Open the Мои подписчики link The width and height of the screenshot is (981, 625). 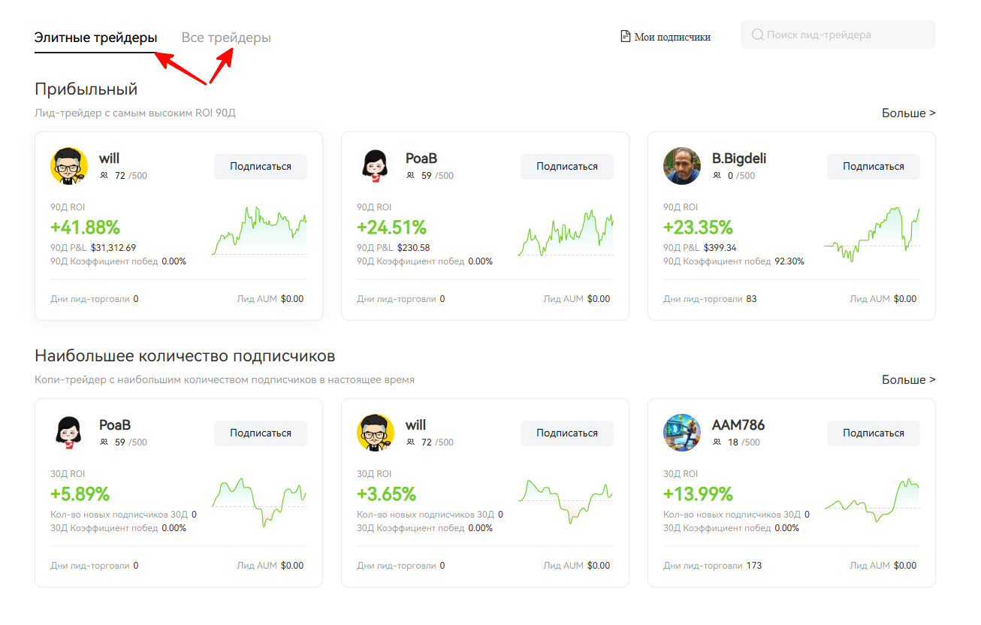pyautogui.click(x=672, y=37)
